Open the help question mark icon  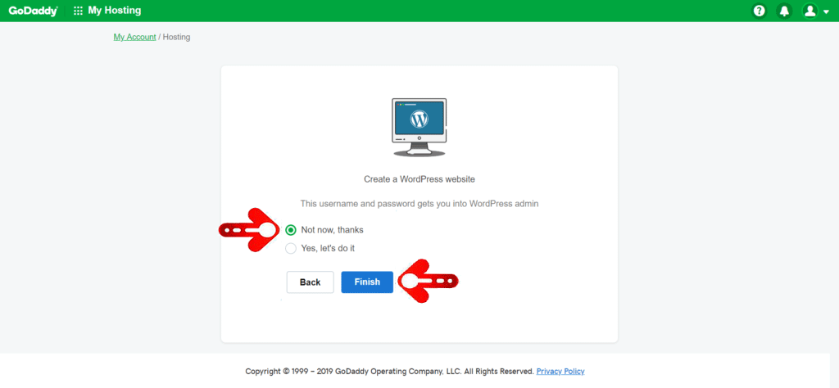[x=759, y=11]
